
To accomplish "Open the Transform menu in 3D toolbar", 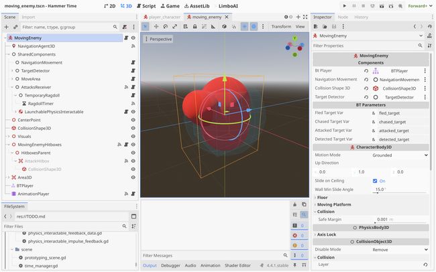I will tap(281, 26).
